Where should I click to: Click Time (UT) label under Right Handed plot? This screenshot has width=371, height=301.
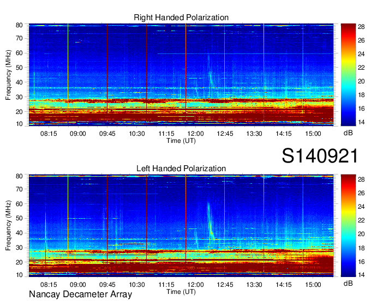[x=181, y=141]
